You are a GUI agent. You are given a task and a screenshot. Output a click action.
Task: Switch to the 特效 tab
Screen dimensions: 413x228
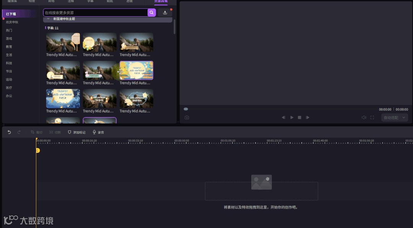click(x=32, y=1)
